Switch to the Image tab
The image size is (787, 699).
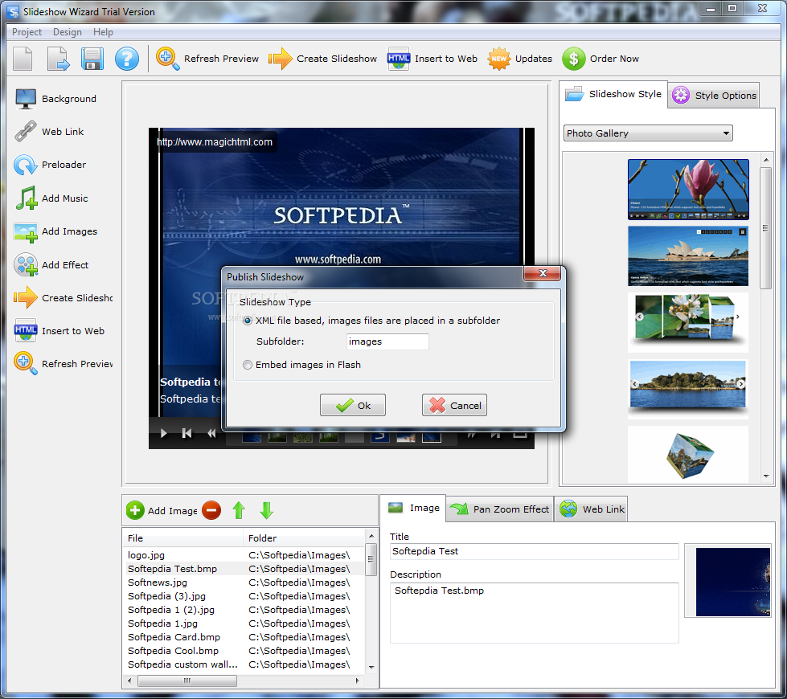[x=413, y=509]
